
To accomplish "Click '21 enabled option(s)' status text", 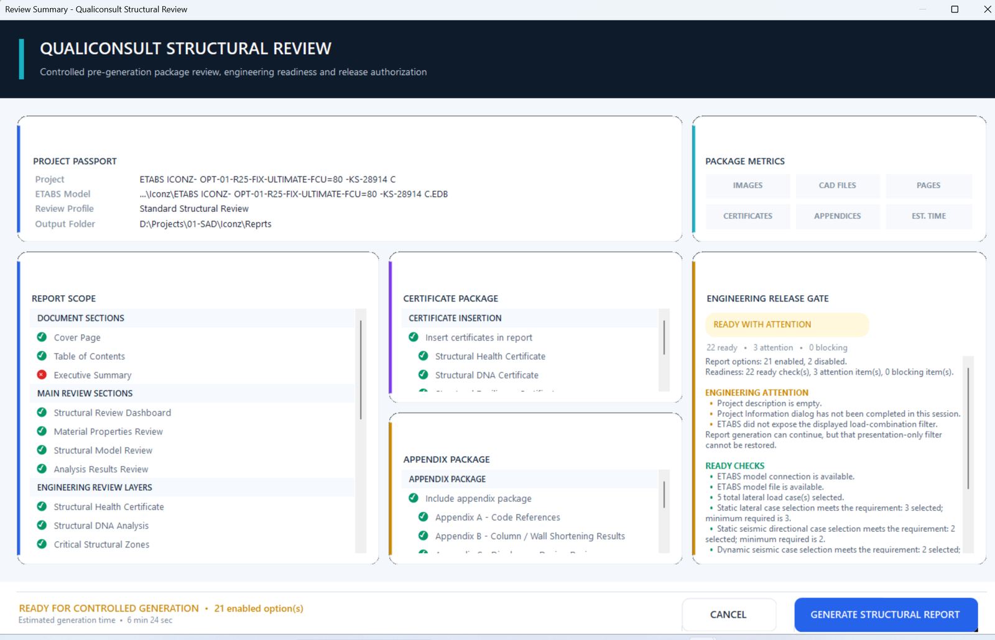I will pyautogui.click(x=259, y=608).
